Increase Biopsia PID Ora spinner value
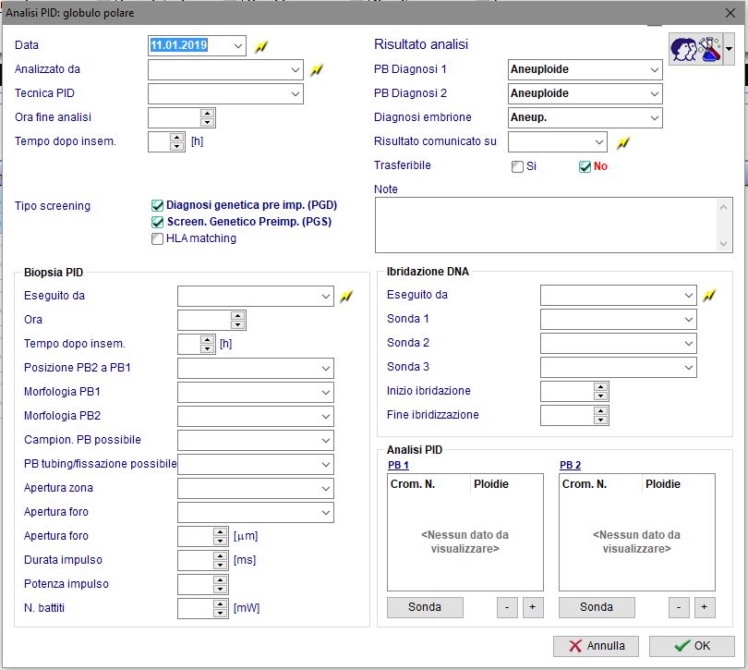This screenshot has height=670, width=748. coord(237,316)
